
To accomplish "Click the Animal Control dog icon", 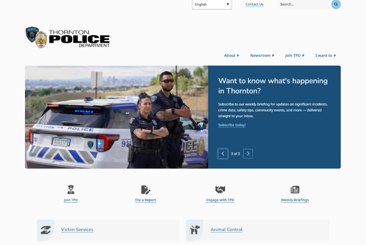I will coord(195,230).
